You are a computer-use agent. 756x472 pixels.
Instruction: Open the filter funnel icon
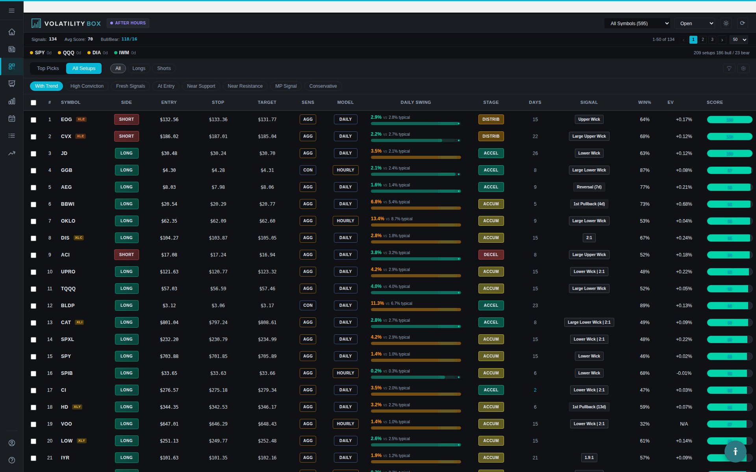(729, 68)
